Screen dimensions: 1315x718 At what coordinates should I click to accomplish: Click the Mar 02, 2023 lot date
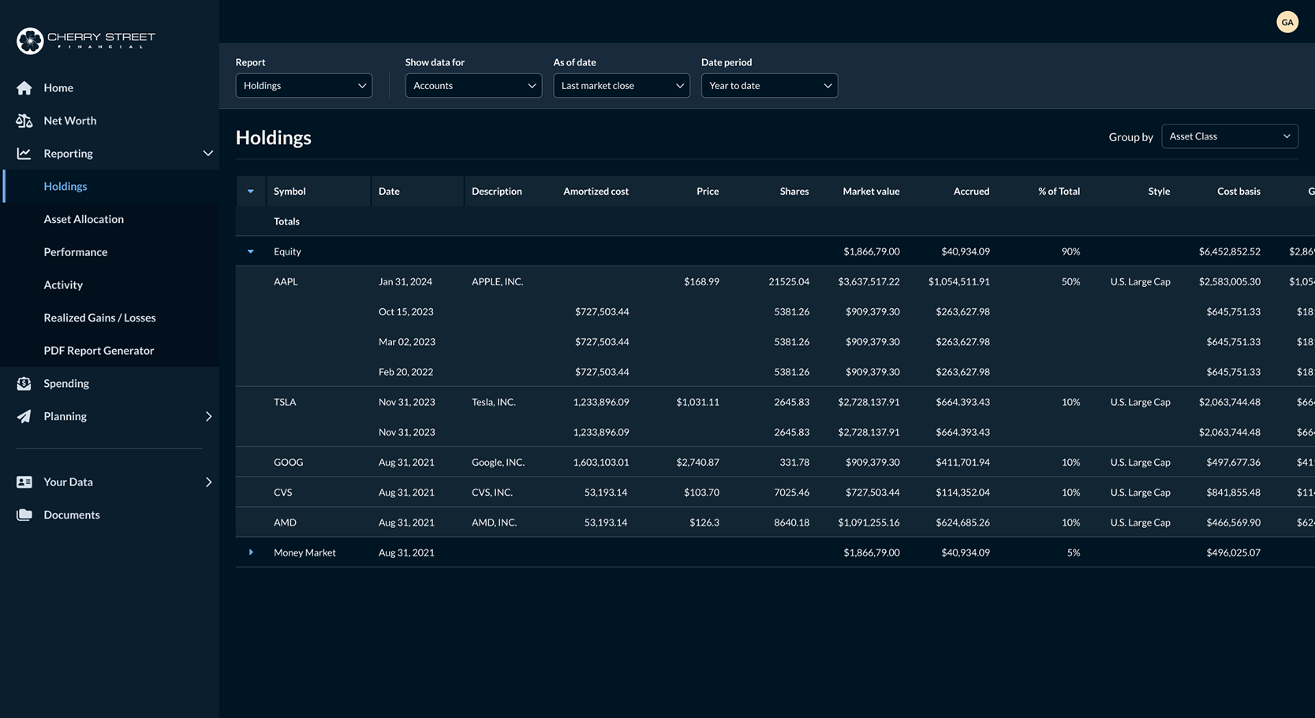[406, 342]
